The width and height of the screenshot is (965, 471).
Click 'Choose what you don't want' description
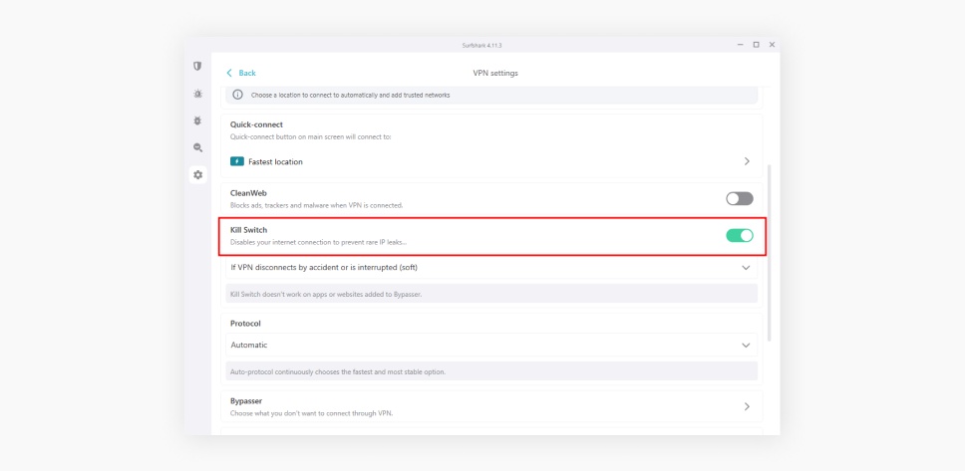click(x=311, y=413)
